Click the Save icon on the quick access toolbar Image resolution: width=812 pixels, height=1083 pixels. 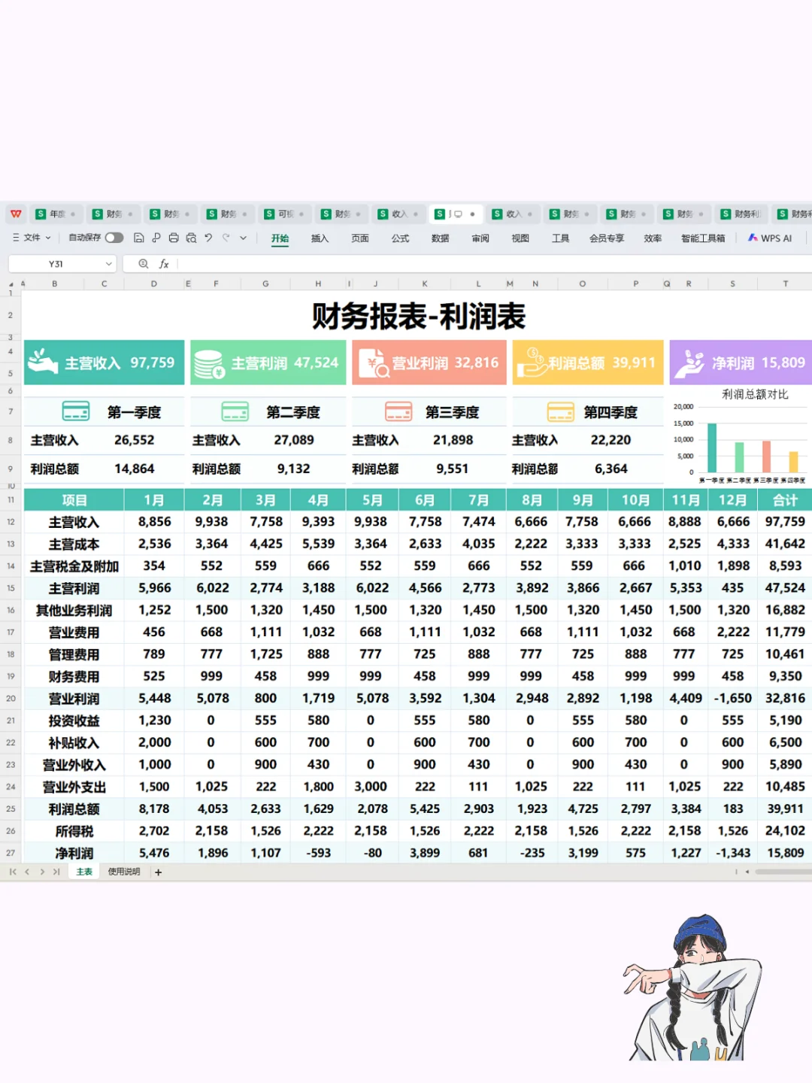pyautogui.click(x=140, y=237)
